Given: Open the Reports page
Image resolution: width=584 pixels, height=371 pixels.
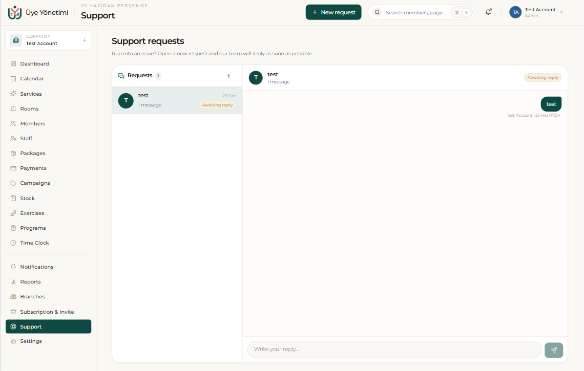Looking at the screenshot, I should (x=49, y=281).
